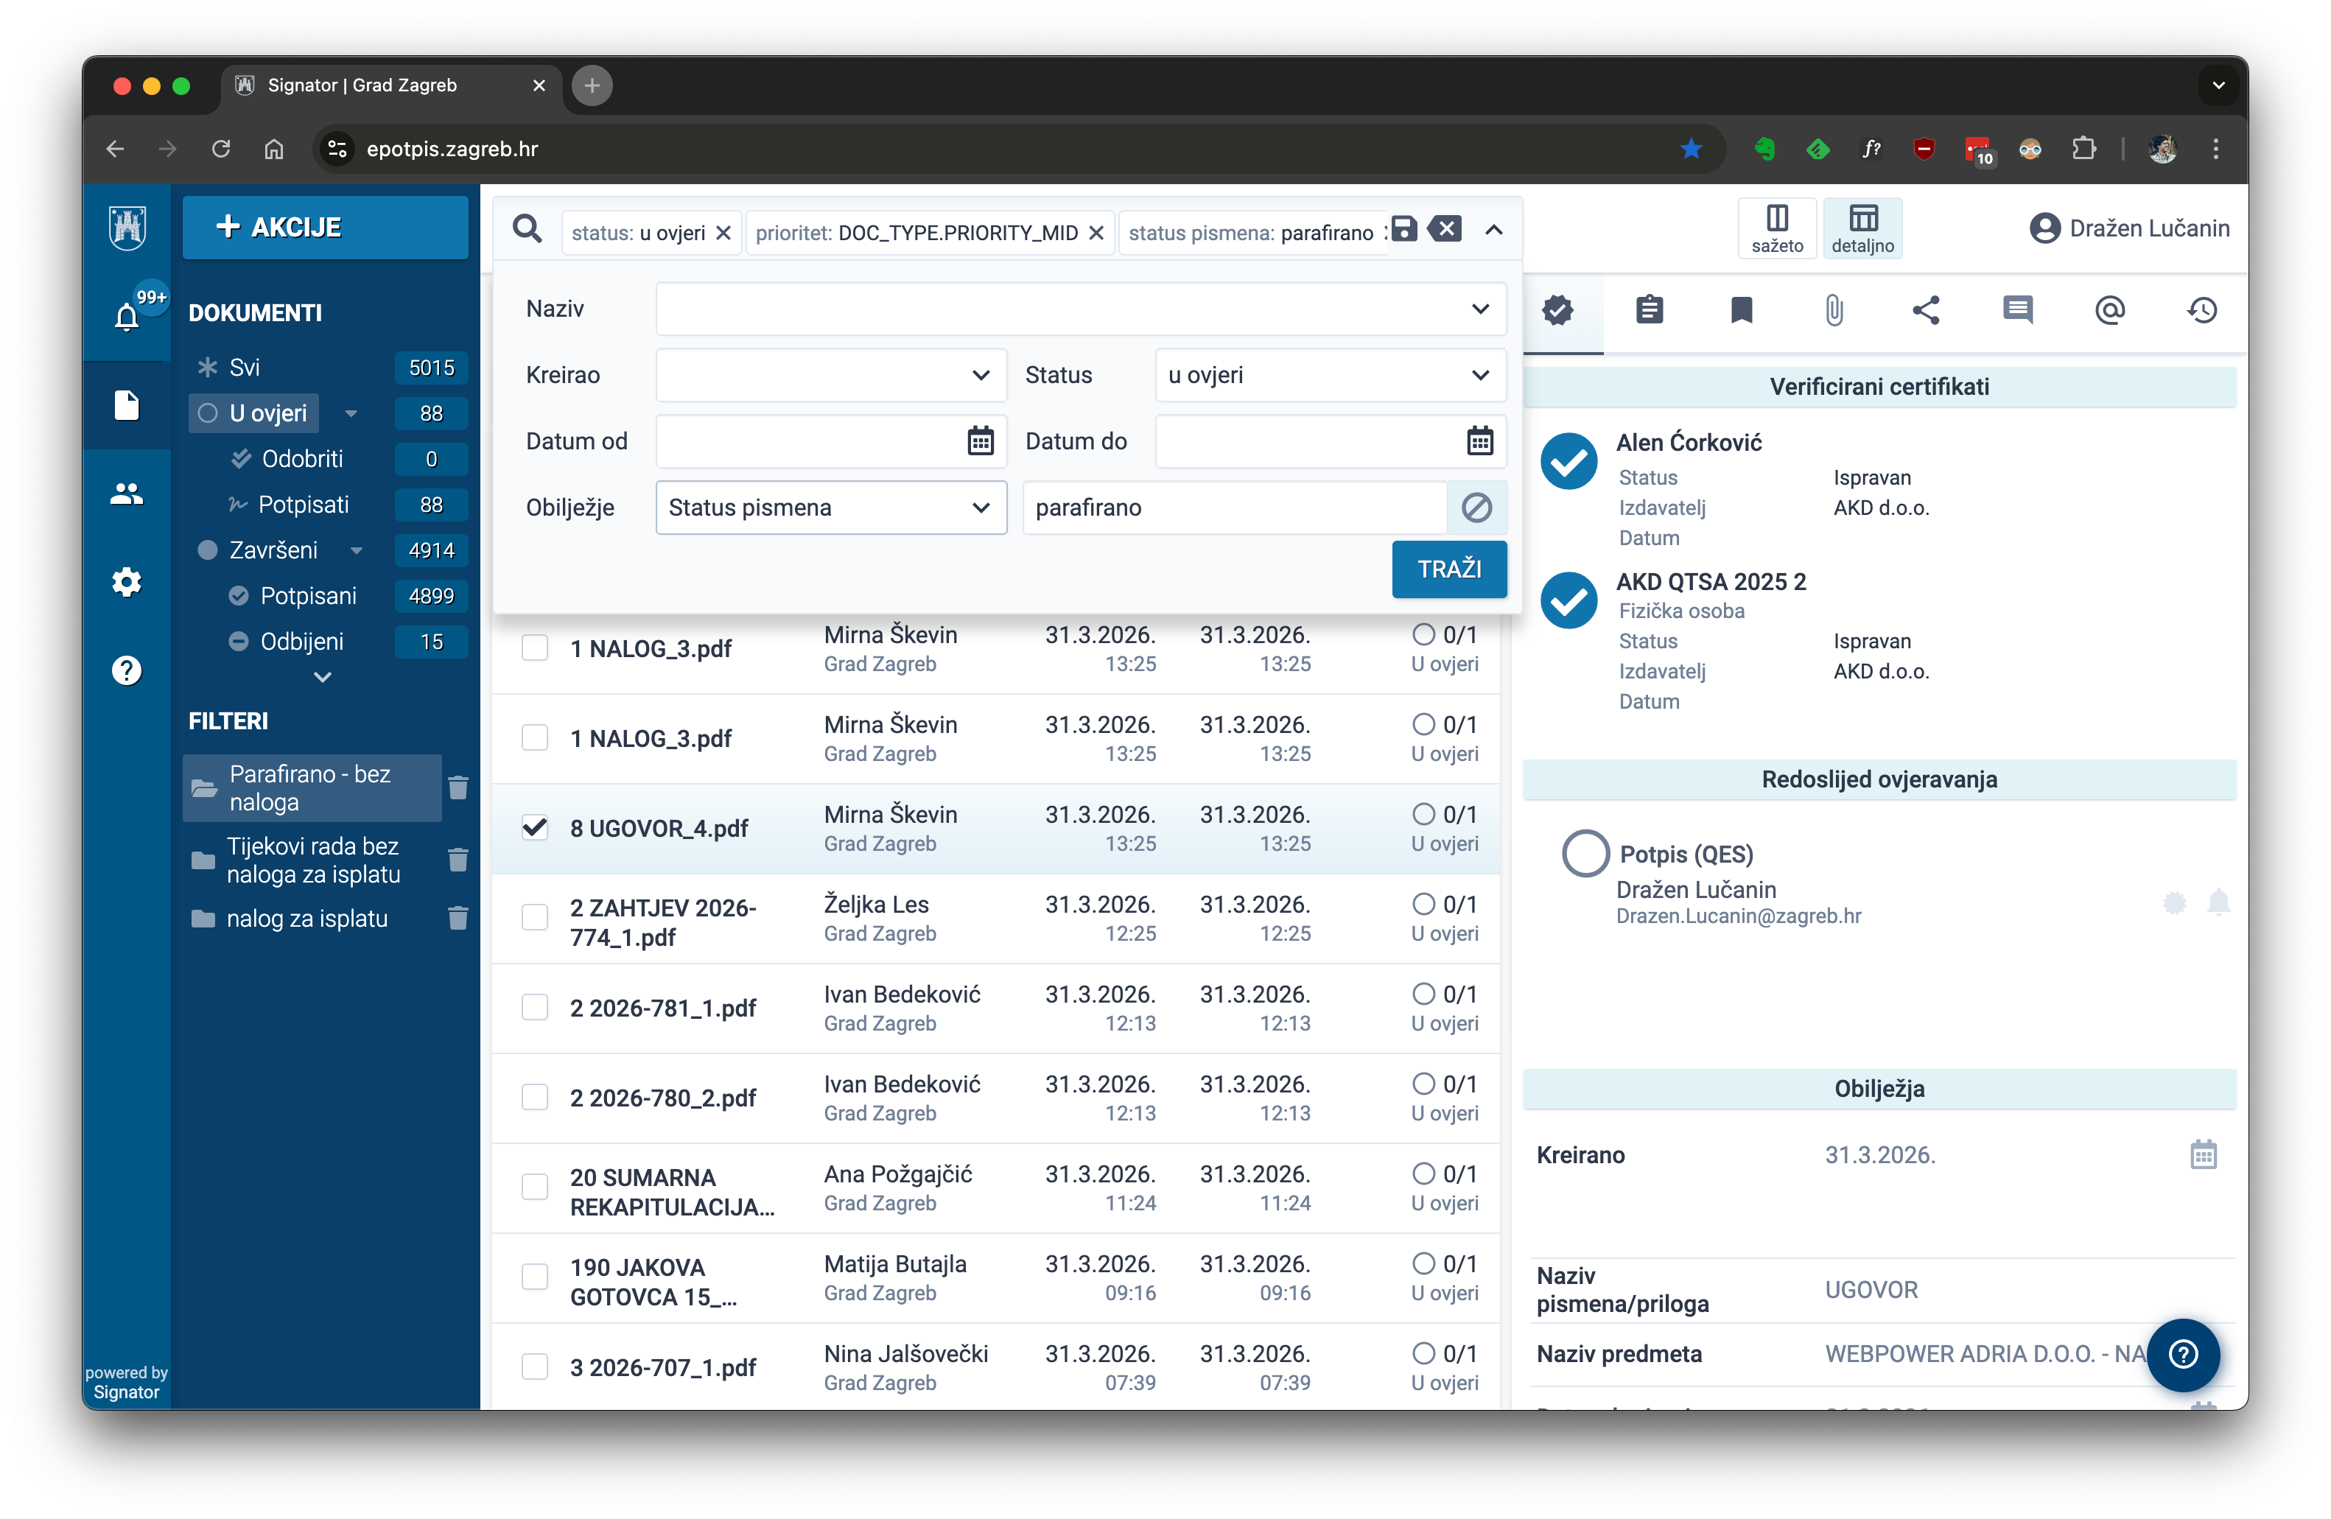Open the share icon tab
Image resolution: width=2331 pixels, height=1519 pixels.
pyautogui.click(x=1926, y=310)
